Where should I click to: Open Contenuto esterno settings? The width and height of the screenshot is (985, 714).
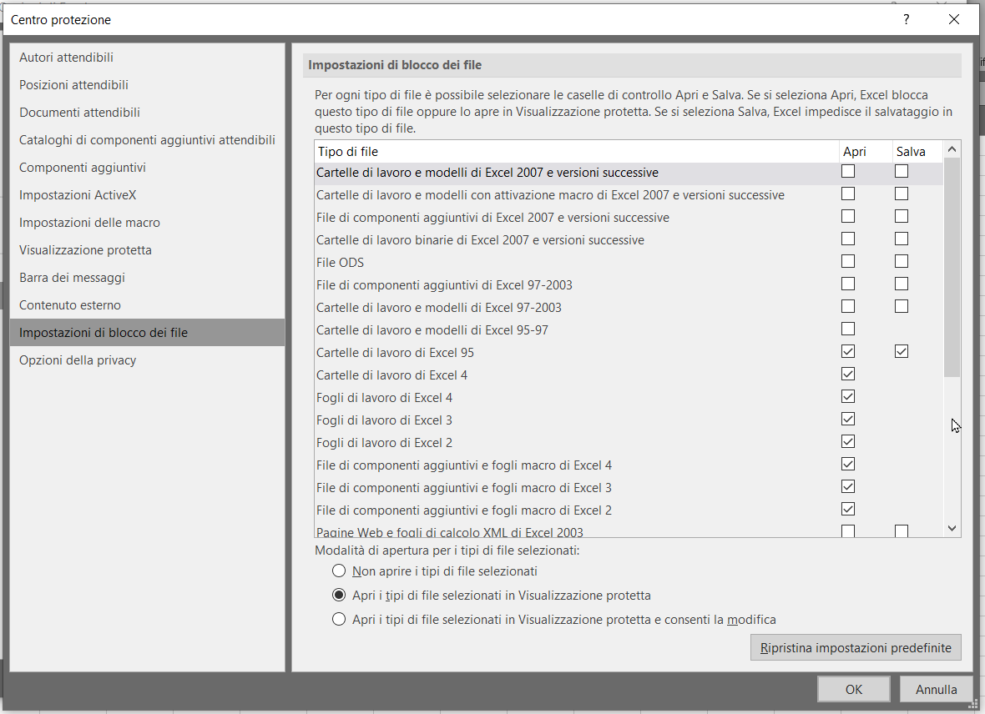[147, 305]
